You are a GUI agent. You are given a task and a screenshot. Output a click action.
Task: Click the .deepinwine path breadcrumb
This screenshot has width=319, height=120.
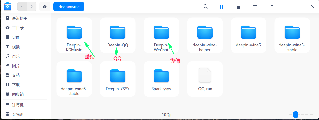coord(69,7)
